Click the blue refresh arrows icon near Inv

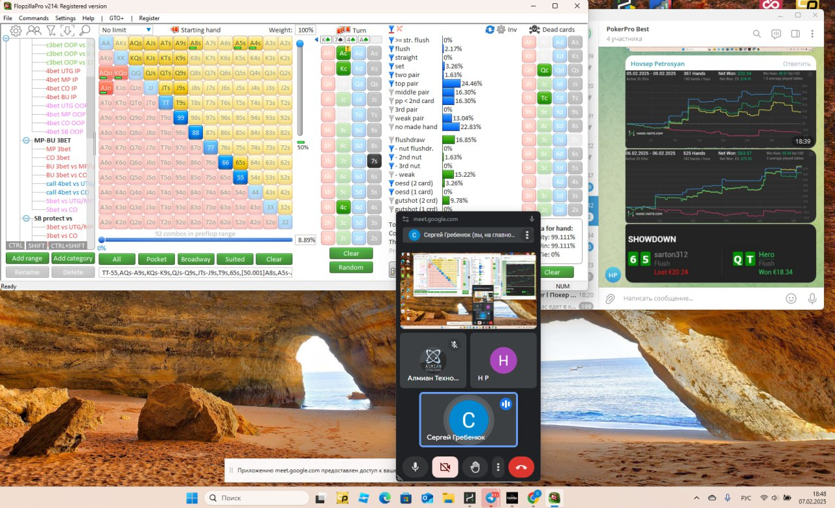490,29
